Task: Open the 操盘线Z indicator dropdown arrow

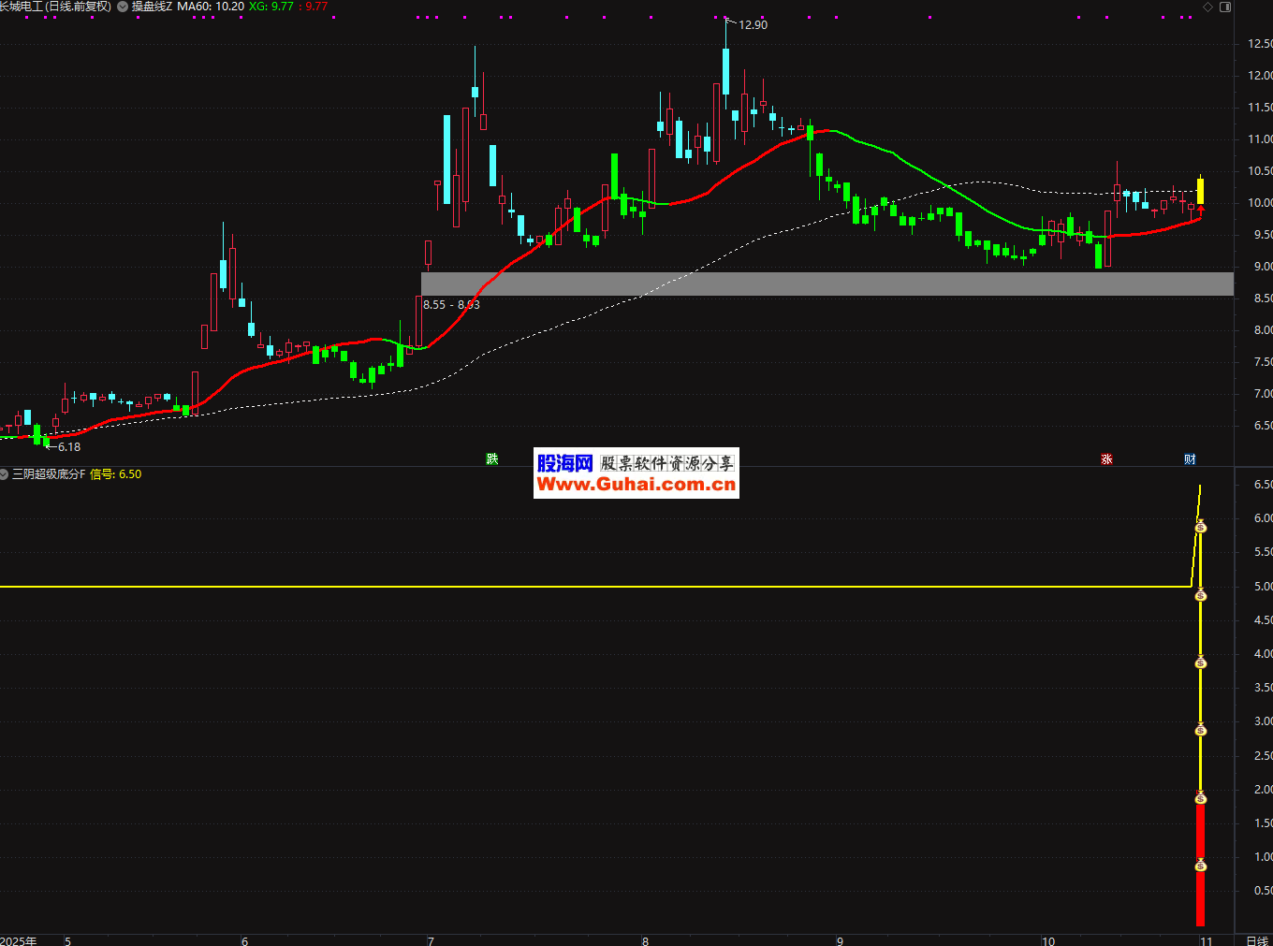Action: [x=123, y=7]
